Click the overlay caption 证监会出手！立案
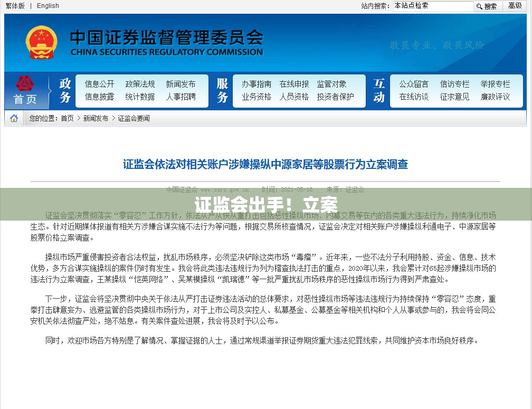 coord(265,205)
